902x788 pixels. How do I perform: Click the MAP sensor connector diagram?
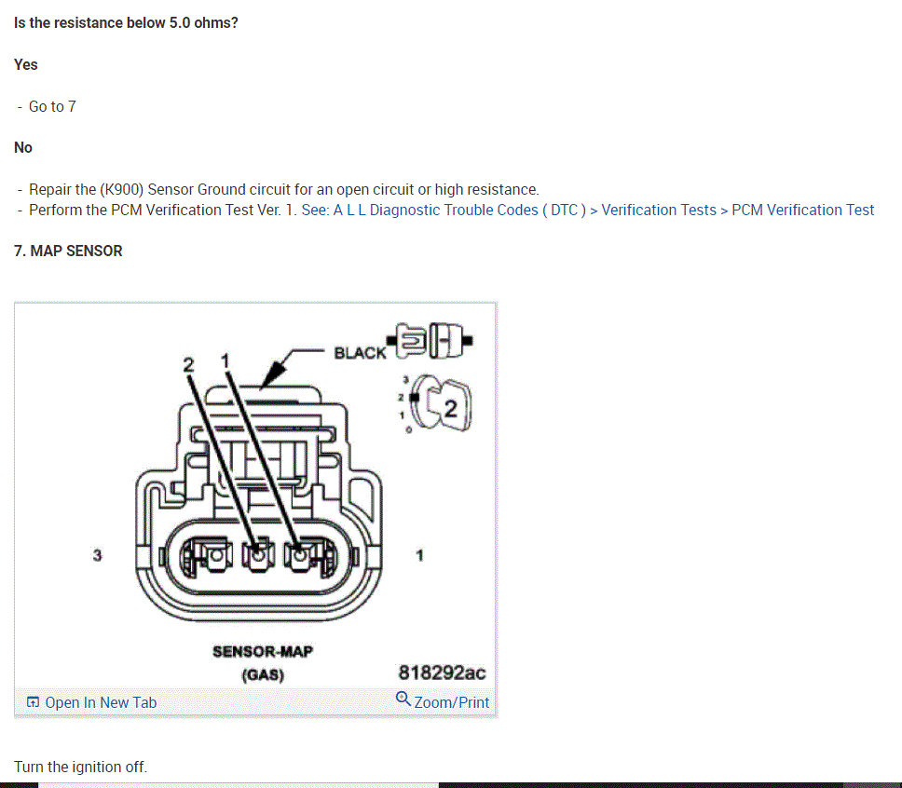point(256,495)
